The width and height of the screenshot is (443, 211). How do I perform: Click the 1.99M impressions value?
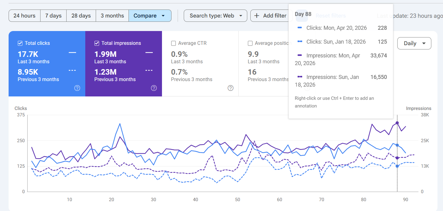pos(106,54)
